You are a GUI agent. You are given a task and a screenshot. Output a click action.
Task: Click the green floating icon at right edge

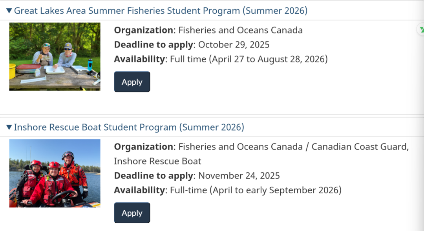click(x=421, y=29)
